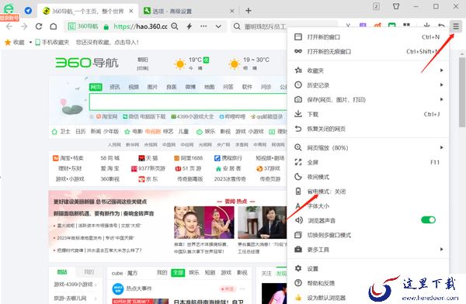Viewport: 466px width, 304px height.
Task: Enable 夜间模式 from menu
Action: pyautogui.click(x=368, y=177)
